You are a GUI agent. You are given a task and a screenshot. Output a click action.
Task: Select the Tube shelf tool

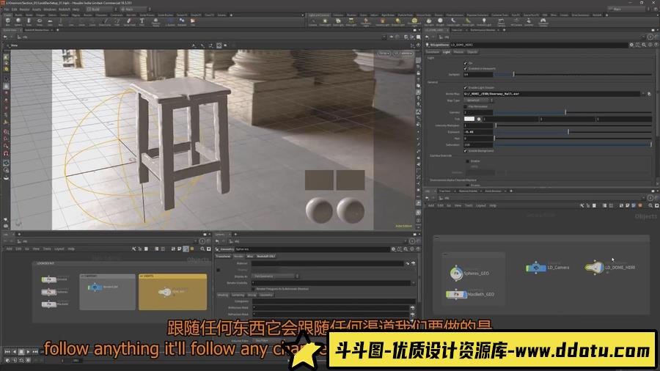tap(29, 21)
